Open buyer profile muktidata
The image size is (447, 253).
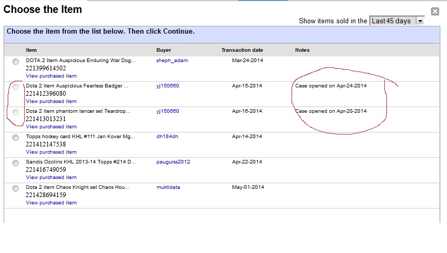(168, 187)
